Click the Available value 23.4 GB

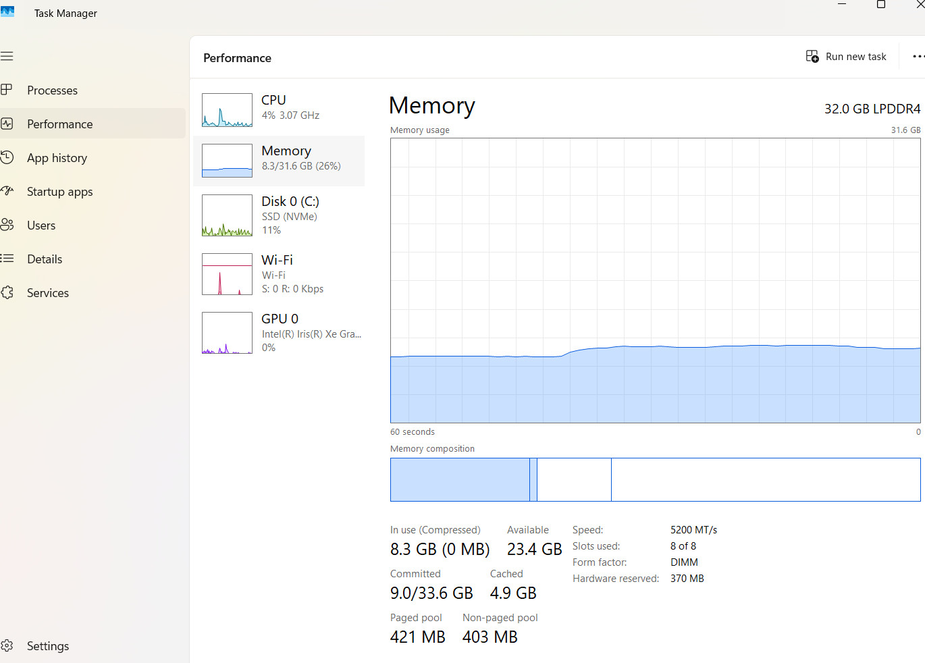534,550
